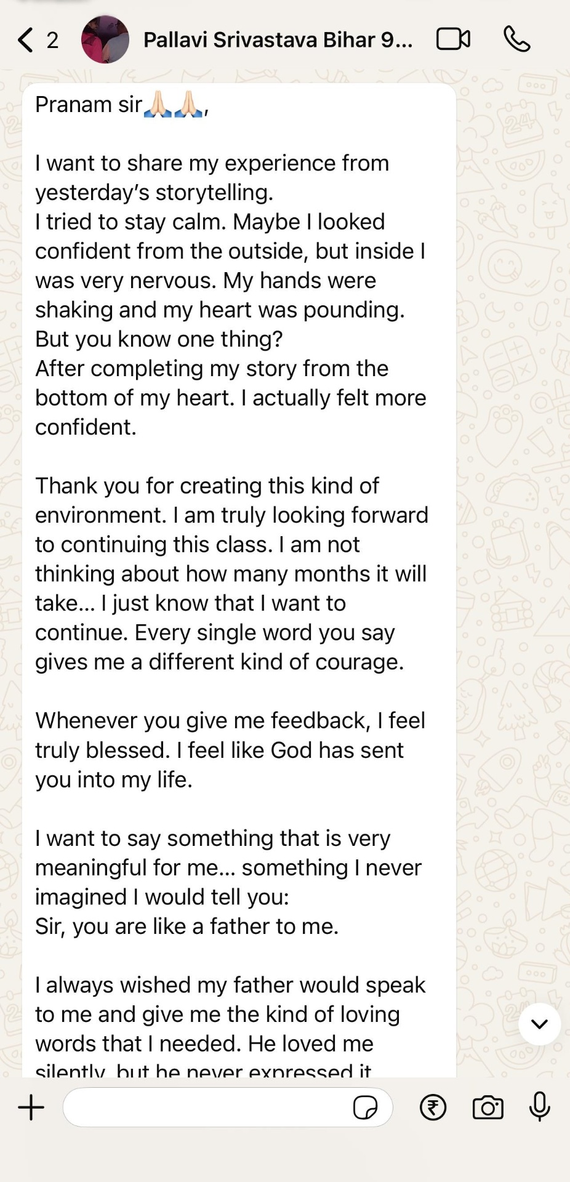
Task: Start a video call with Pallavi
Action: (453, 39)
